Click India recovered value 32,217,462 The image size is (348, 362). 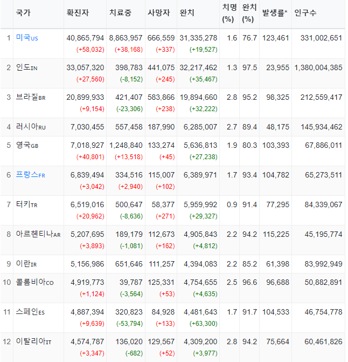pos(198,67)
